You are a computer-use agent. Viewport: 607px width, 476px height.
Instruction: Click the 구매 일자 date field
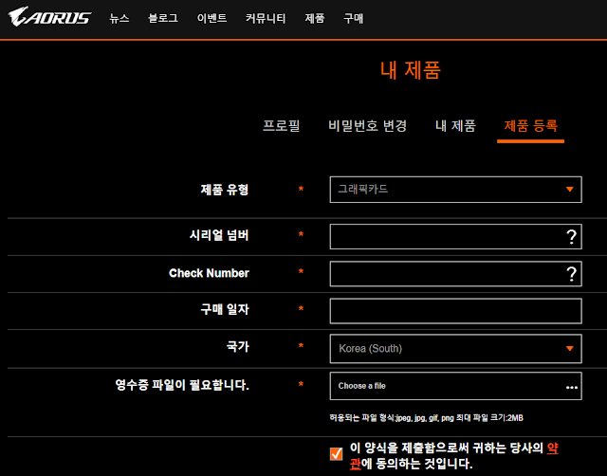[455, 311]
